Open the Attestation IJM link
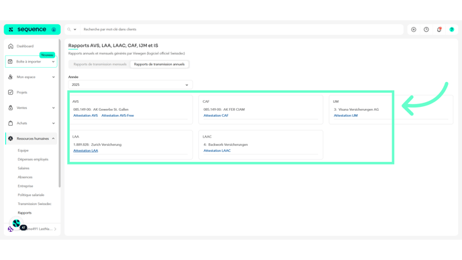This screenshot has width=462, height=260. 346,116
